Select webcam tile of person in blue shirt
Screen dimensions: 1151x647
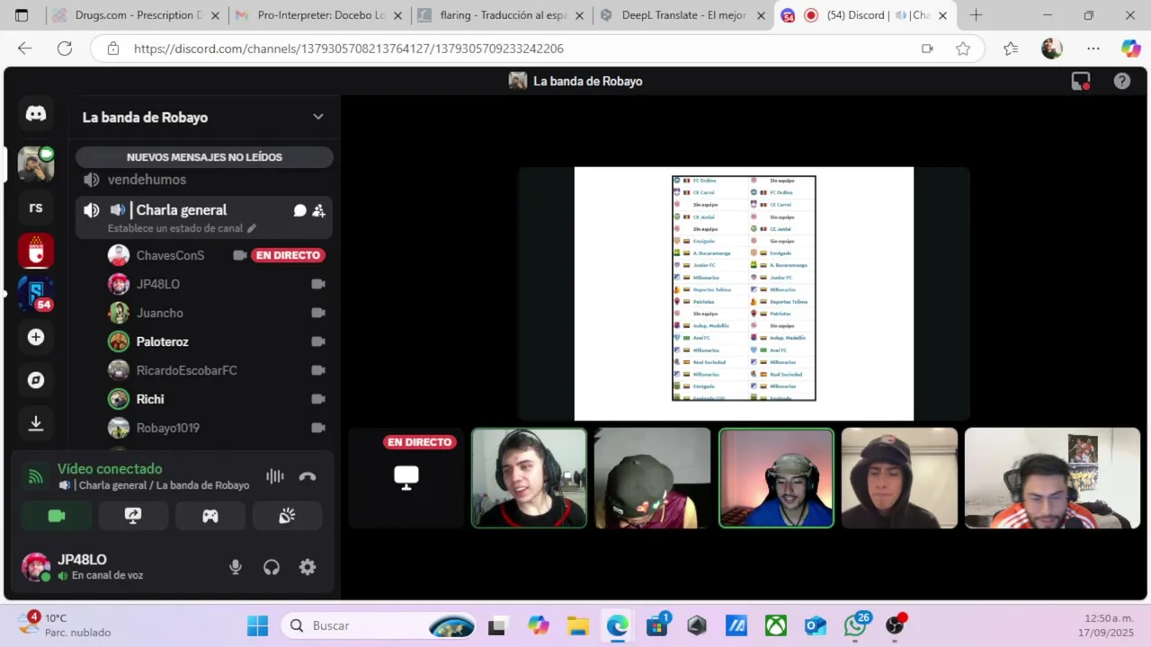click(x=776, y=478)
